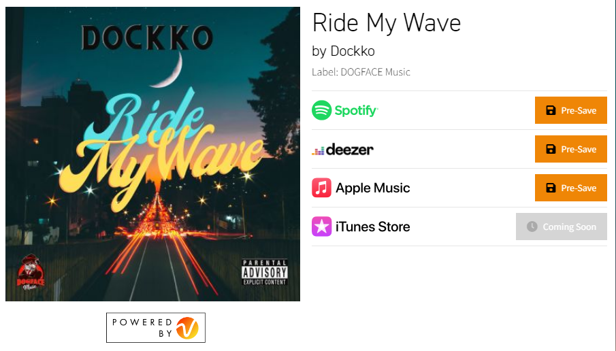Click the Spotify logo icon

322,110
